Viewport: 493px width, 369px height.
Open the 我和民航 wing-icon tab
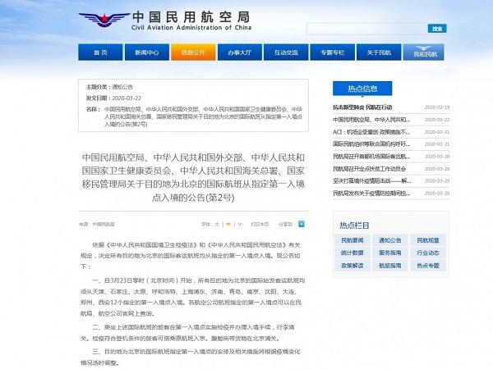point(426,52)
